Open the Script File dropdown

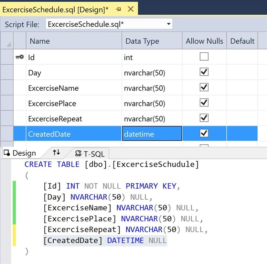click(x=169, y=24)
